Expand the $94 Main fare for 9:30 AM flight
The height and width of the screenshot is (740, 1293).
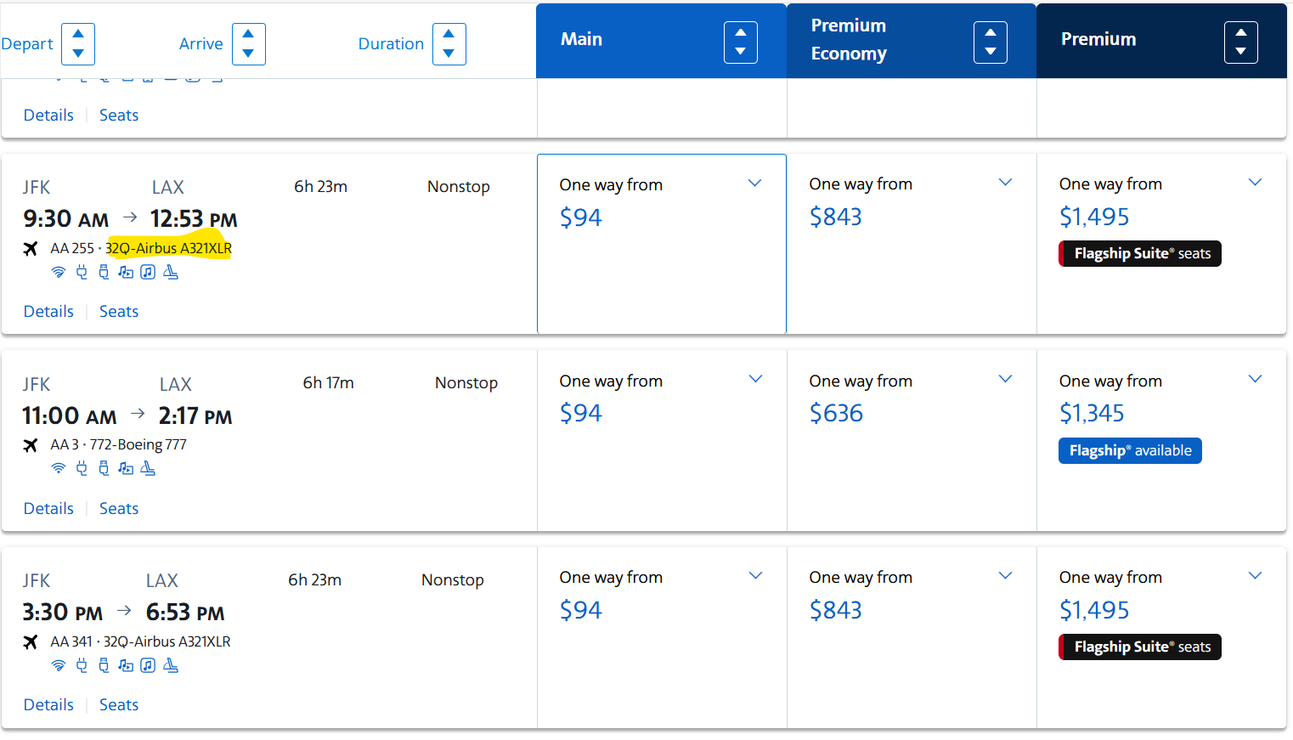coord(754,184)
